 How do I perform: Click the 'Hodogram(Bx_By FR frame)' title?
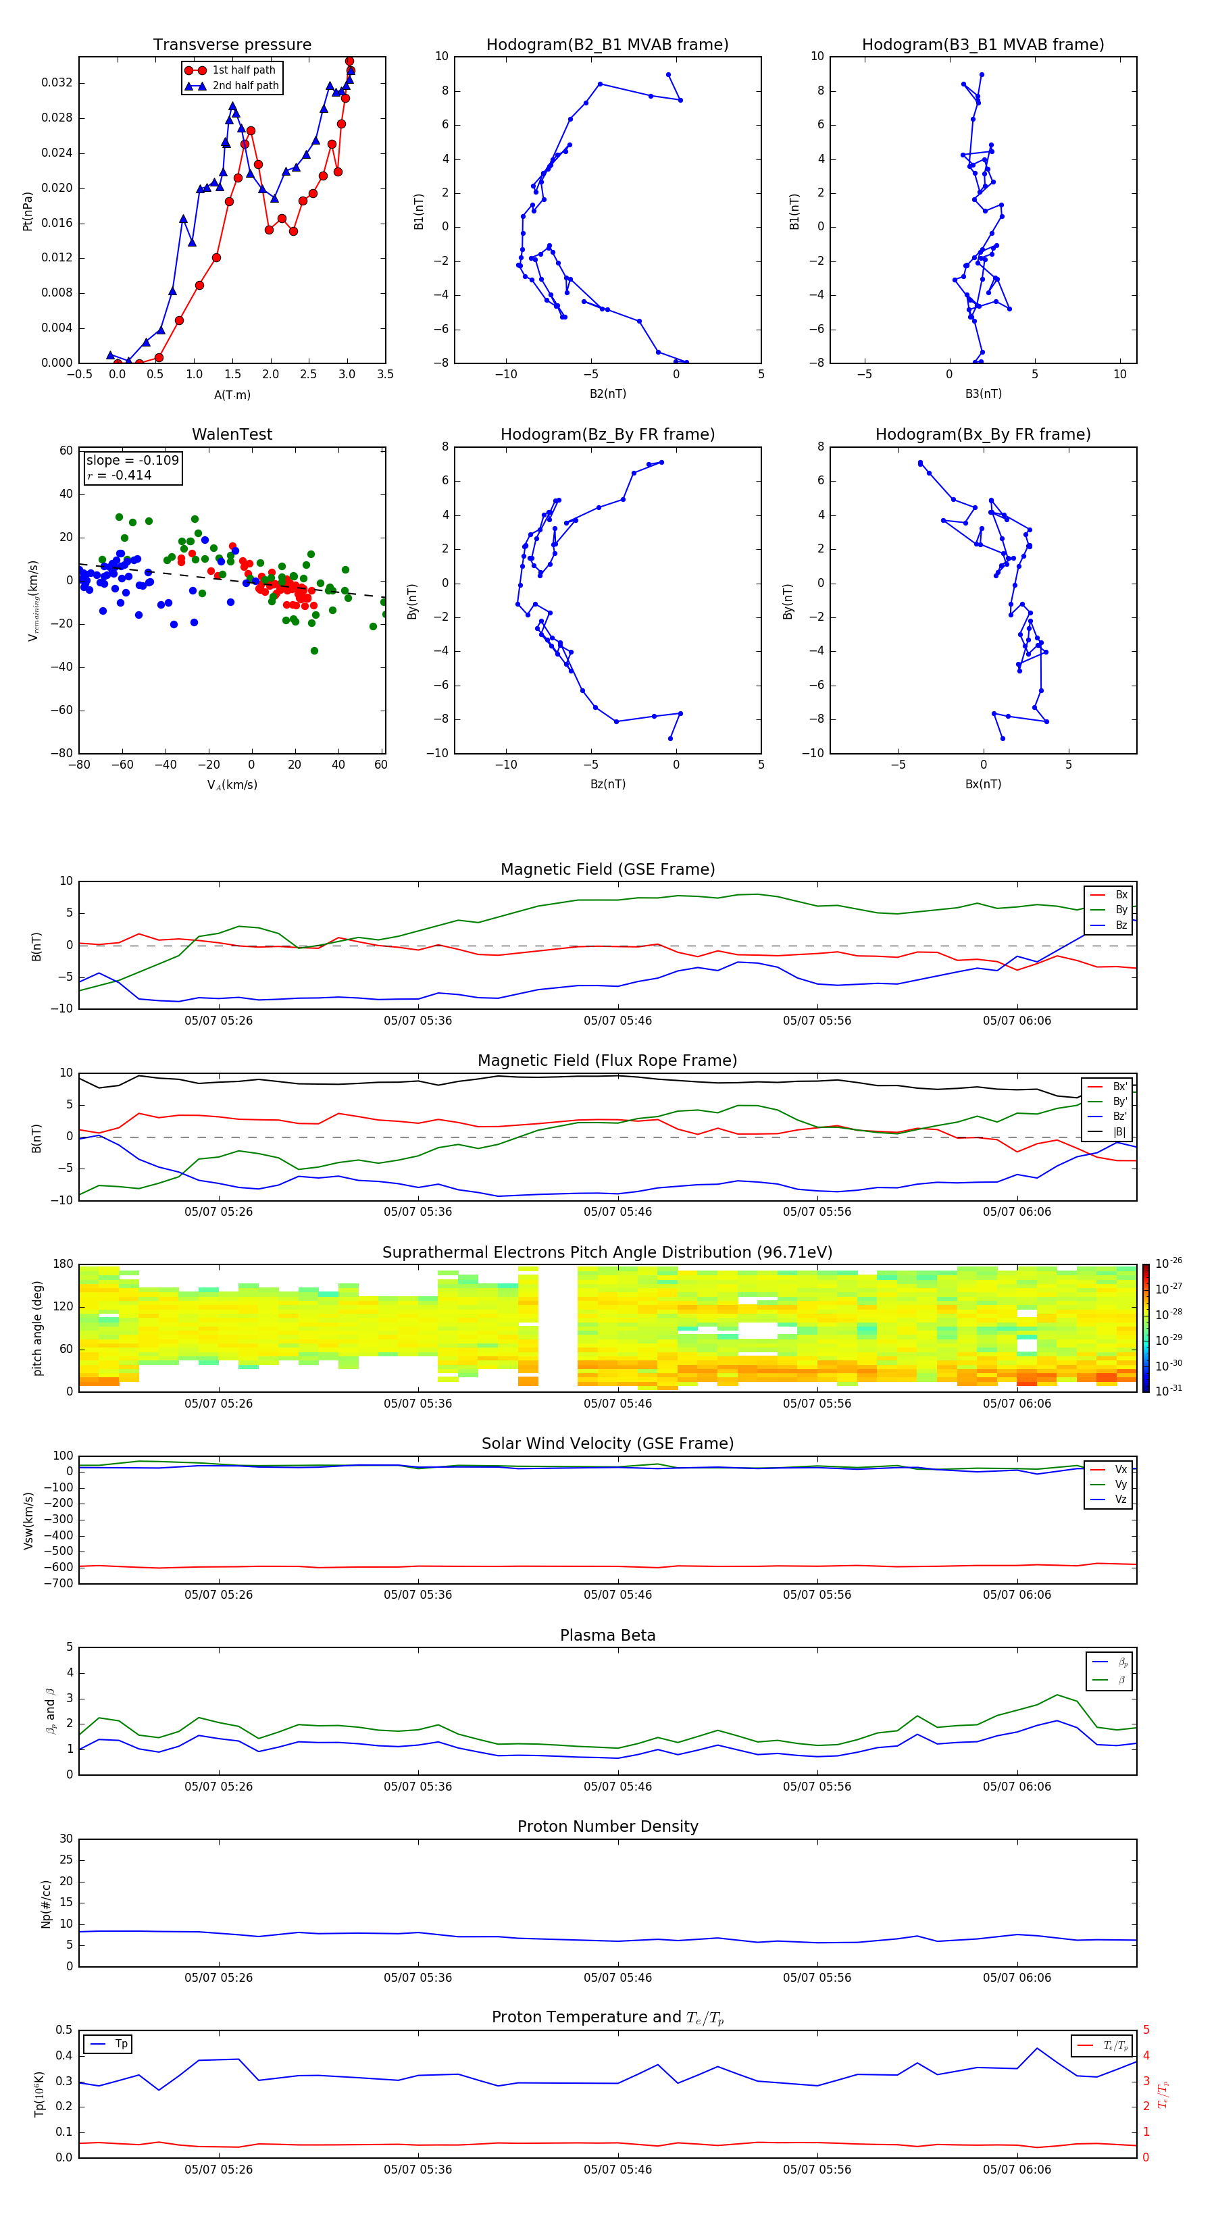(982, 434)
